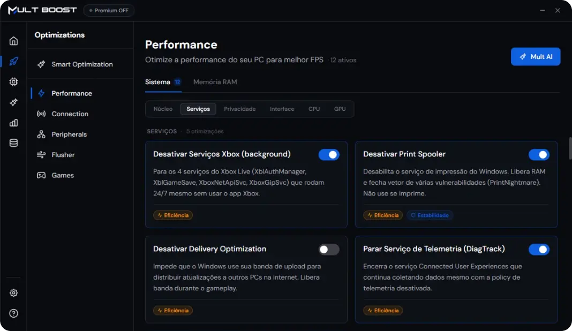This screenshot has height=331, width=572.
Task: Click the Premium OFF status badge
Action: coord(109,10)
